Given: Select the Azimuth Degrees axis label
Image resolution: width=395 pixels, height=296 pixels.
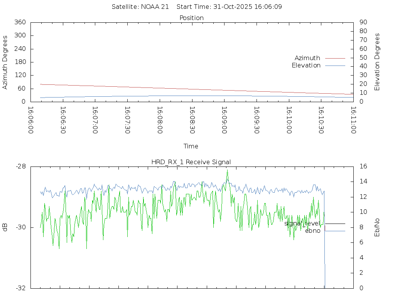Looking at the screenshot, I should point(5,62).
